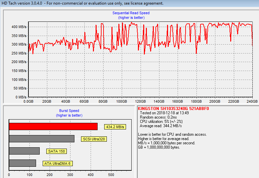Click the '220GB' x-axis label
The image size is (259, 178).
click(234, 101)
